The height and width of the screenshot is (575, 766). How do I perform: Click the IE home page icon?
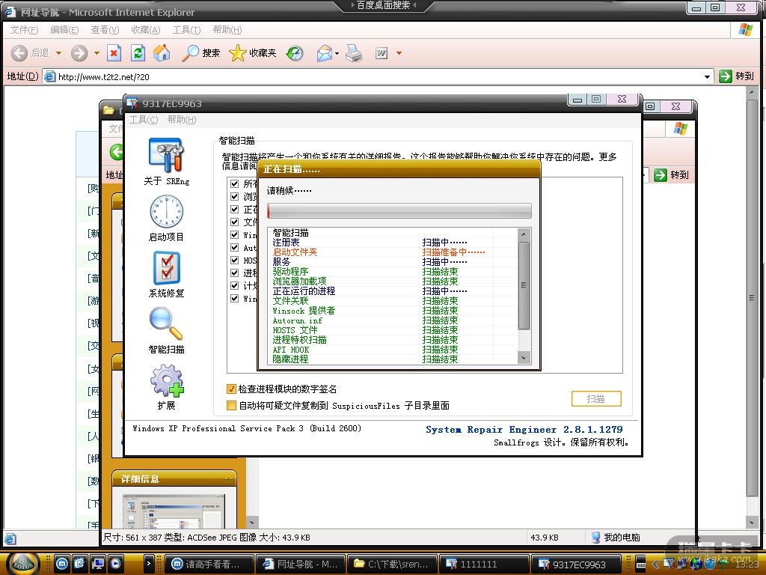pos(162,53)
